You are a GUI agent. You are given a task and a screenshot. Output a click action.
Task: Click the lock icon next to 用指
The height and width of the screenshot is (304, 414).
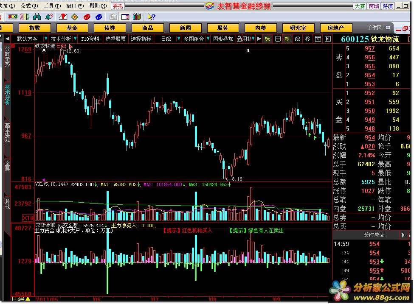pos(239,39)
